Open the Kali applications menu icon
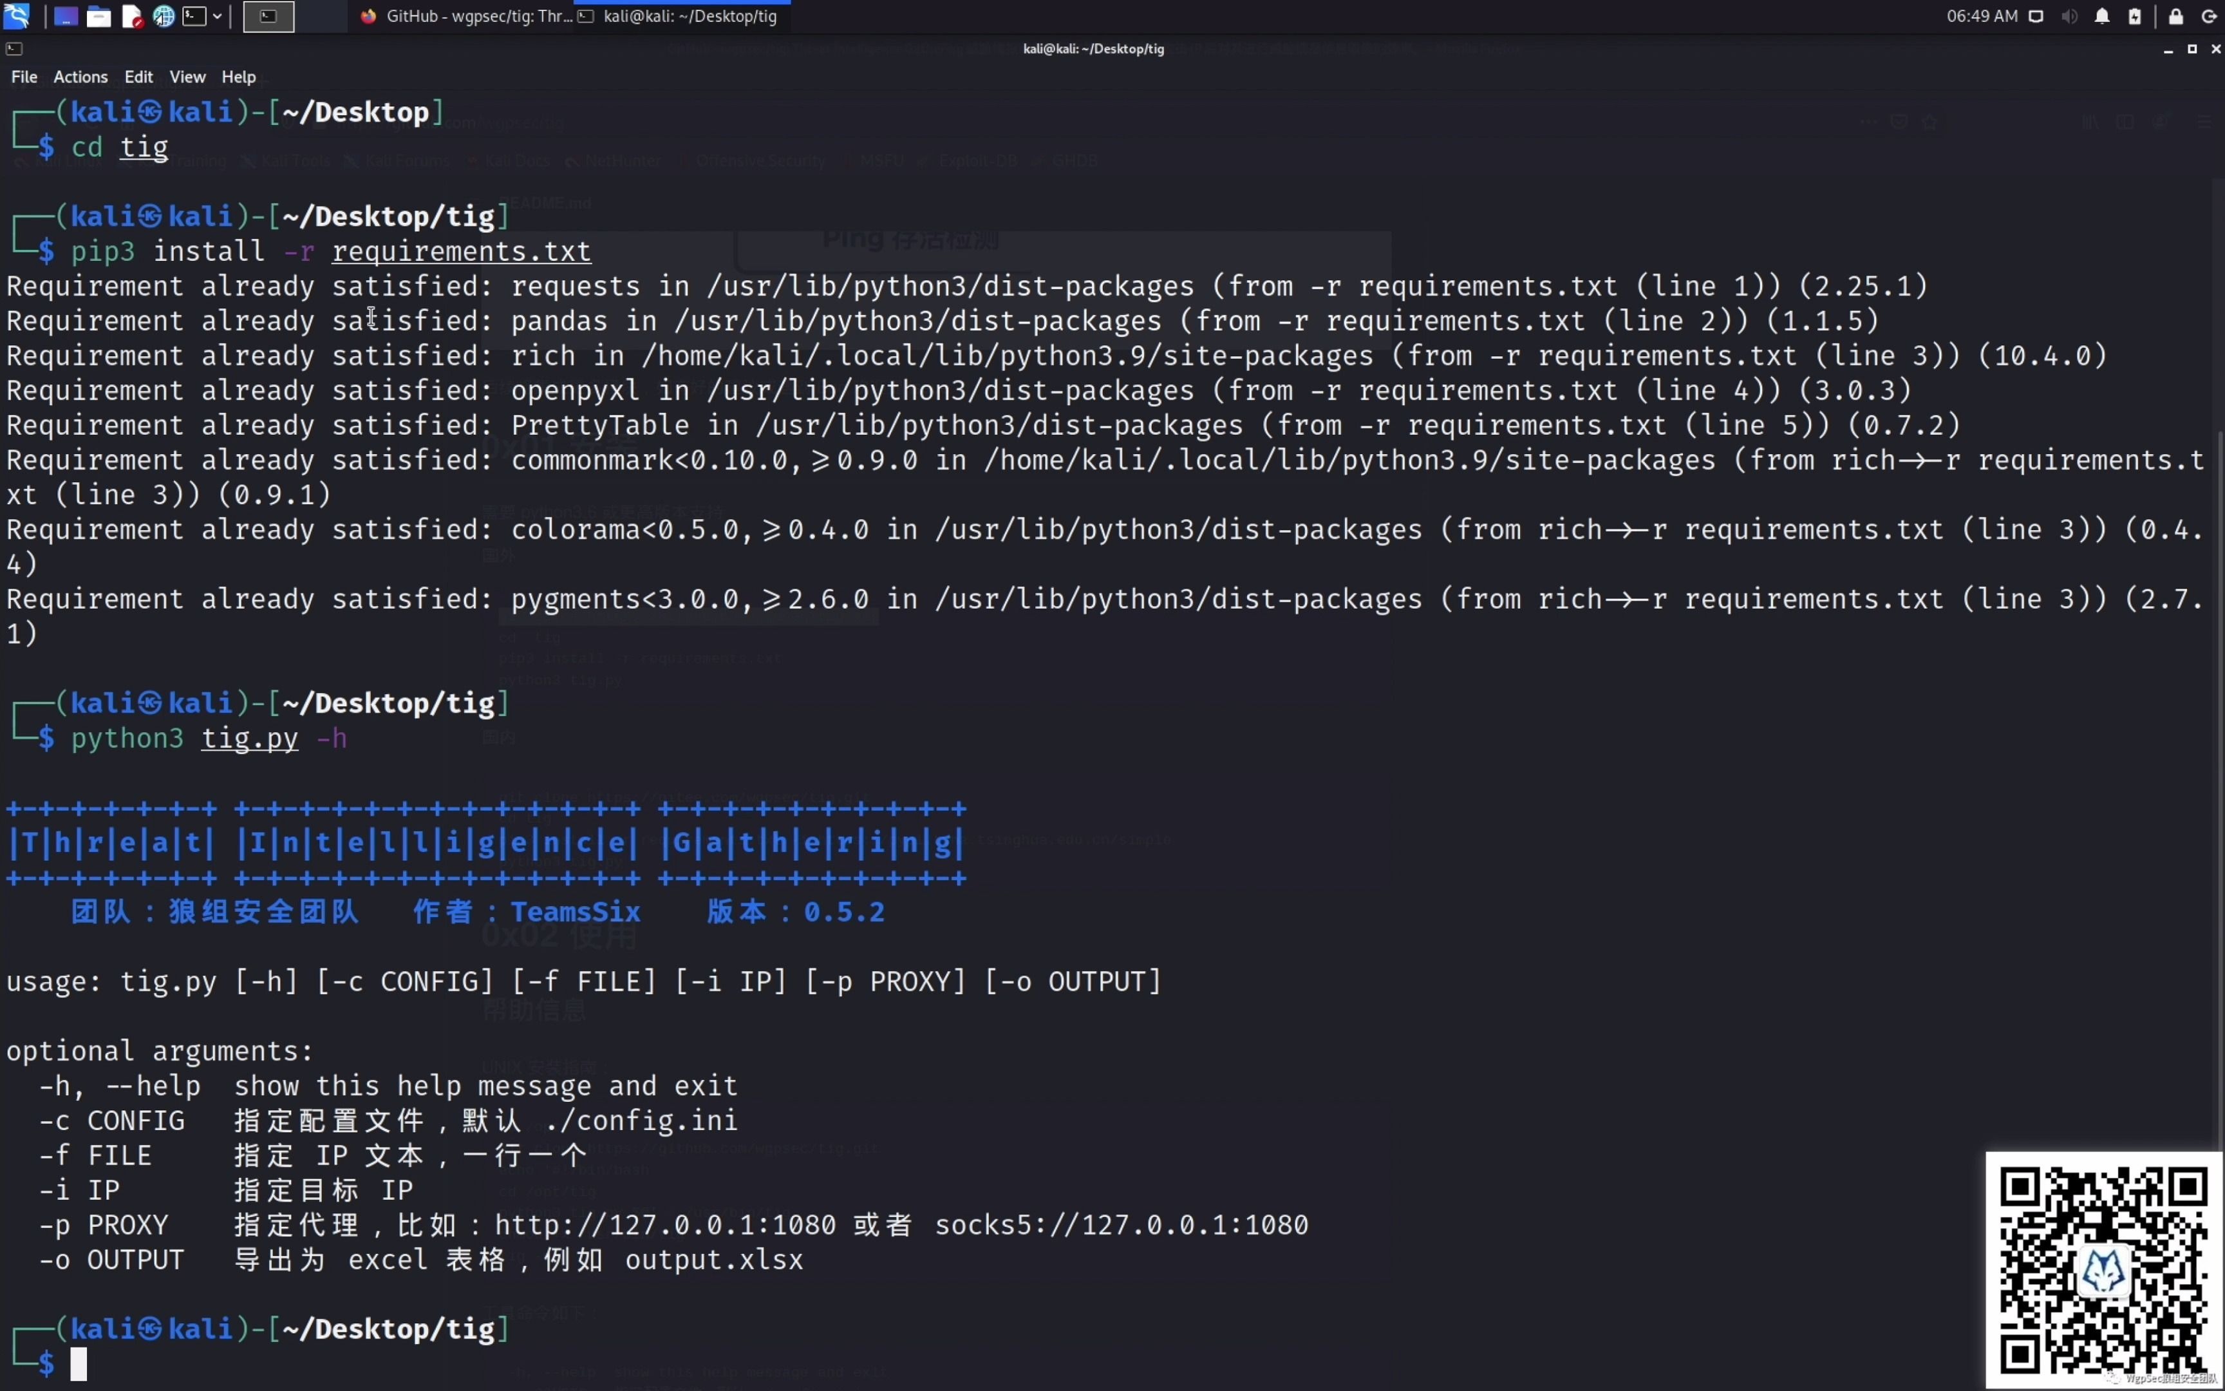Screen dimensions: 2225x1391 coord(17,15)
